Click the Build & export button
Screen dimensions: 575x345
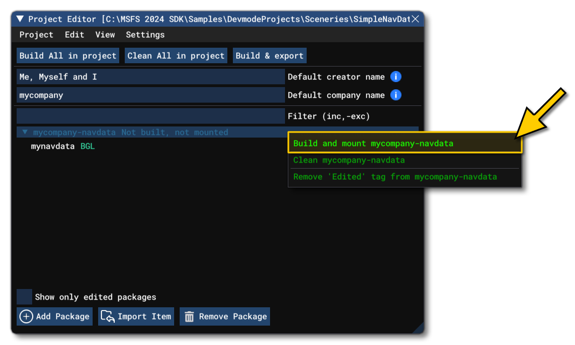pyautogui.click(x=269, y=55)
